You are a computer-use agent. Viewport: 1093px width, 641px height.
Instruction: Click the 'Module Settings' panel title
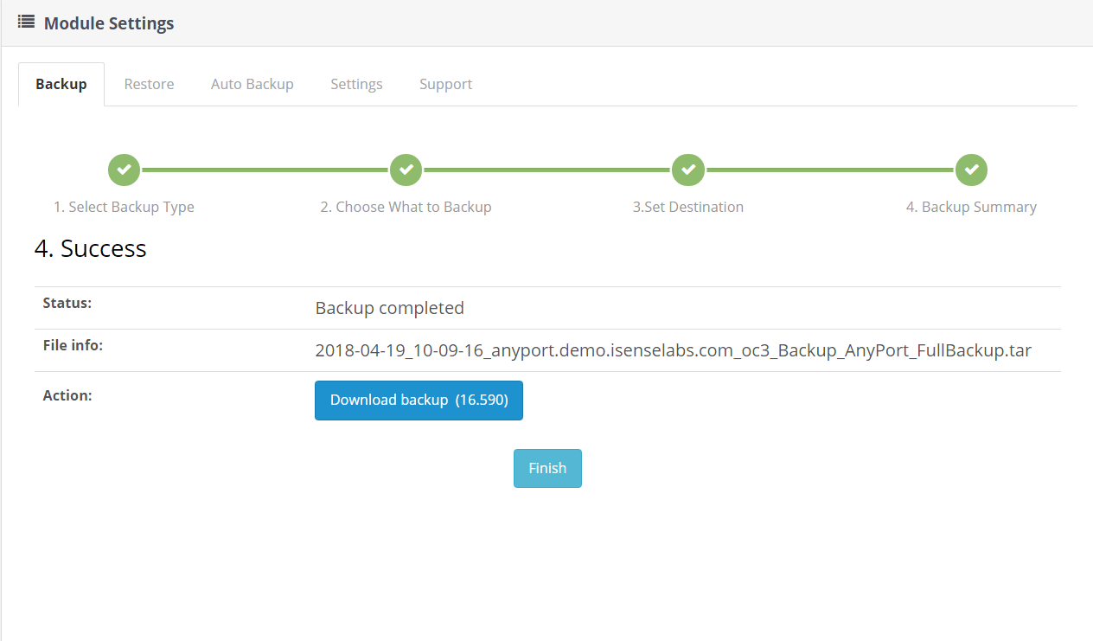tap(109, 23)
